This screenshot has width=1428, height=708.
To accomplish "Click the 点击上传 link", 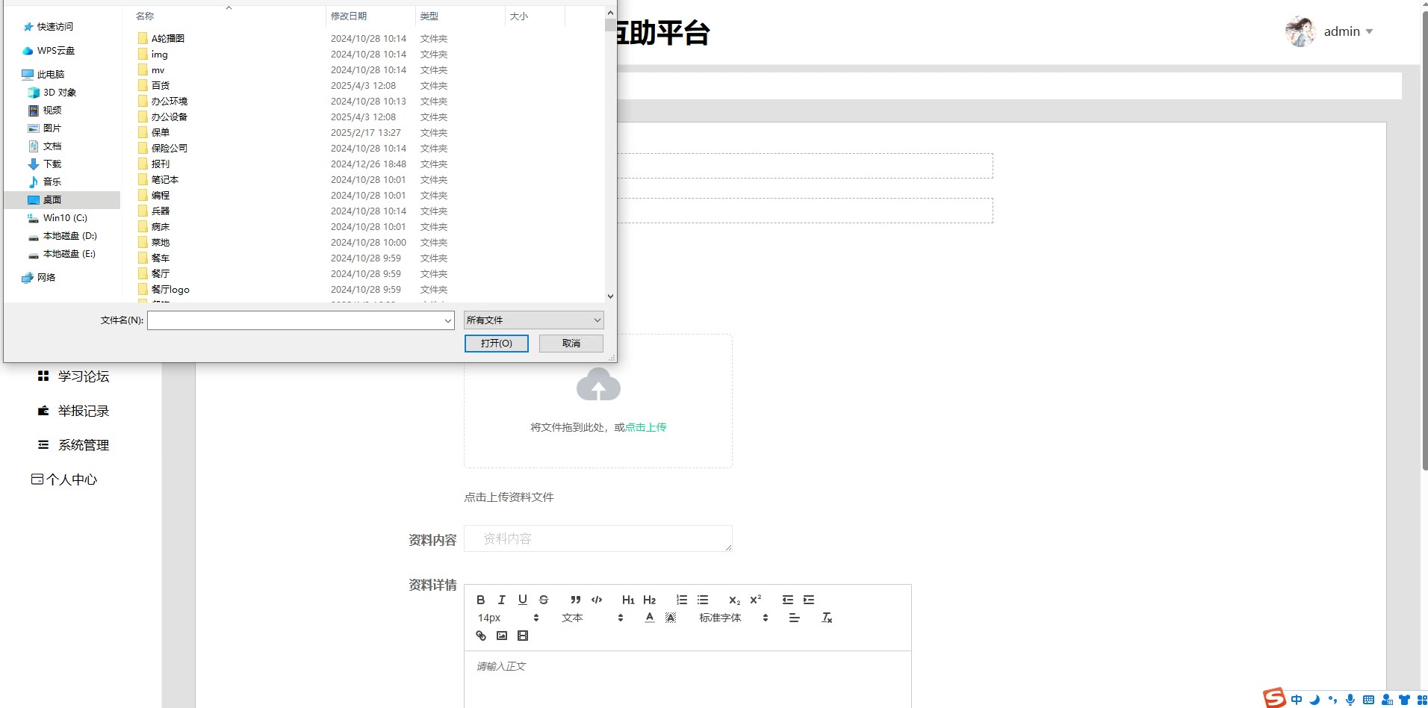I will pos(646,427).
